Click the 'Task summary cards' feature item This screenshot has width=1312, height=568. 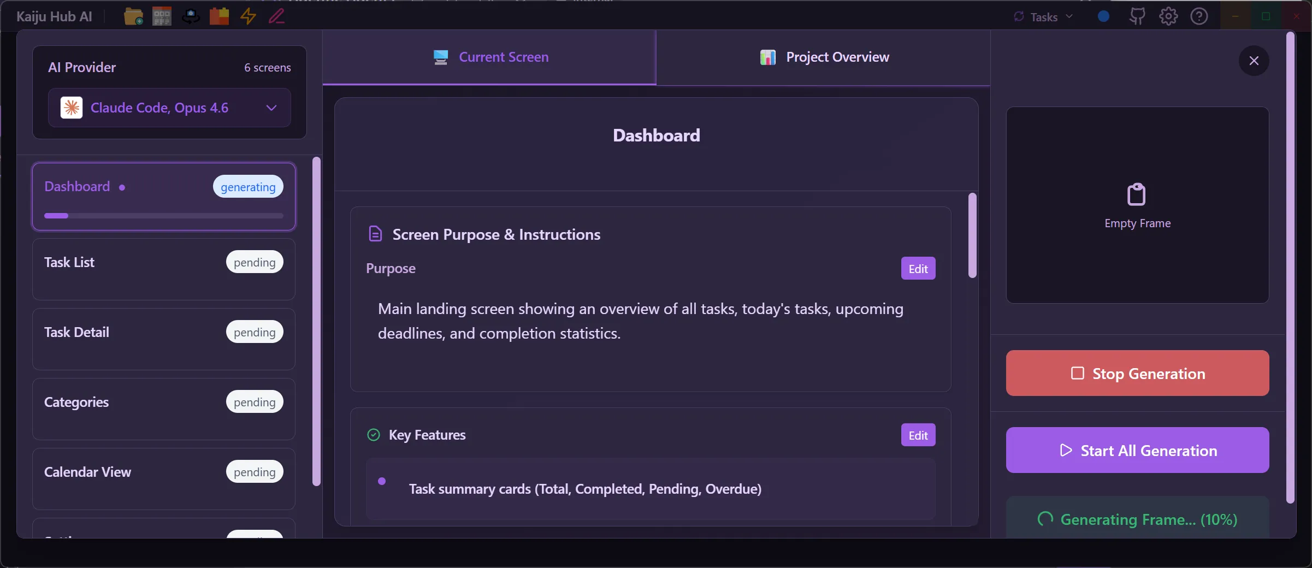point(651,488)
